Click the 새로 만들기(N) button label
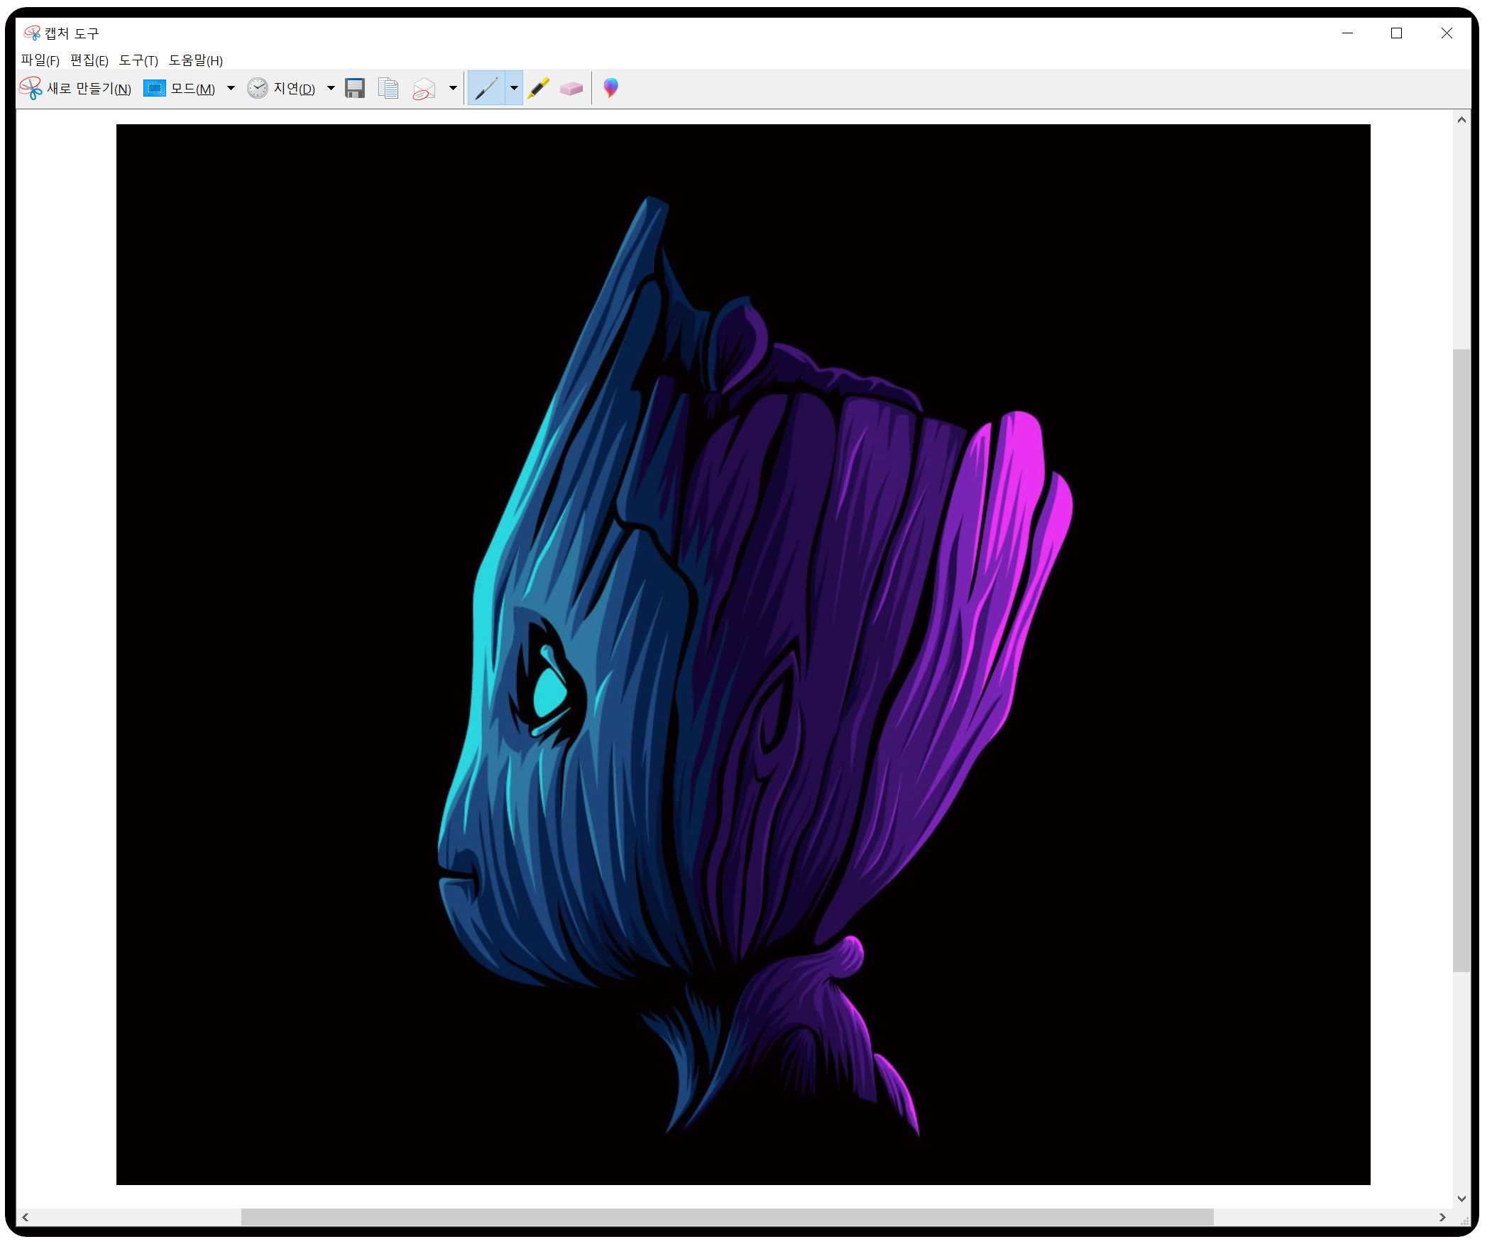1492x1244 pixels. (89, 88)
